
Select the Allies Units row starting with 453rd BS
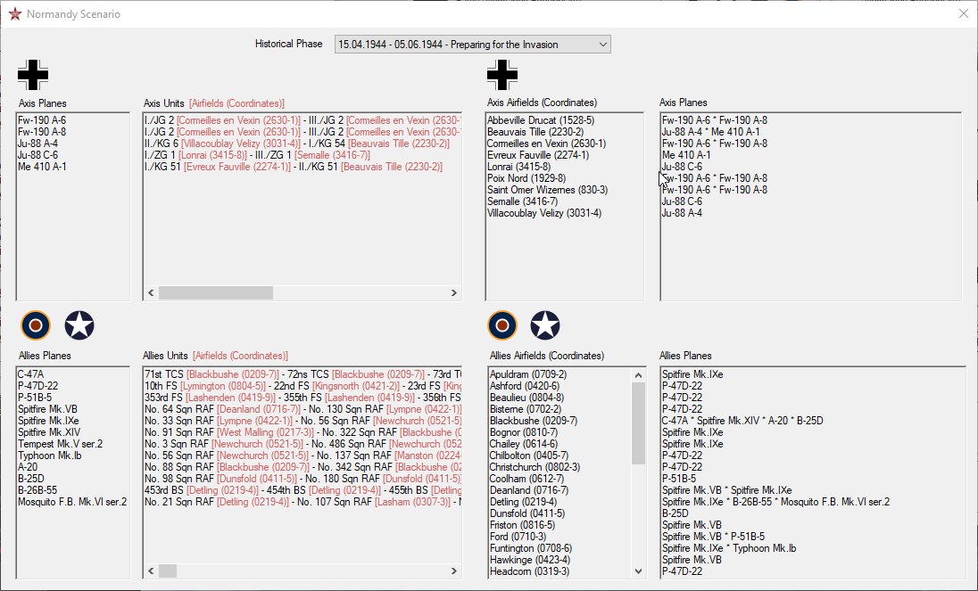(x=303, y=490)
